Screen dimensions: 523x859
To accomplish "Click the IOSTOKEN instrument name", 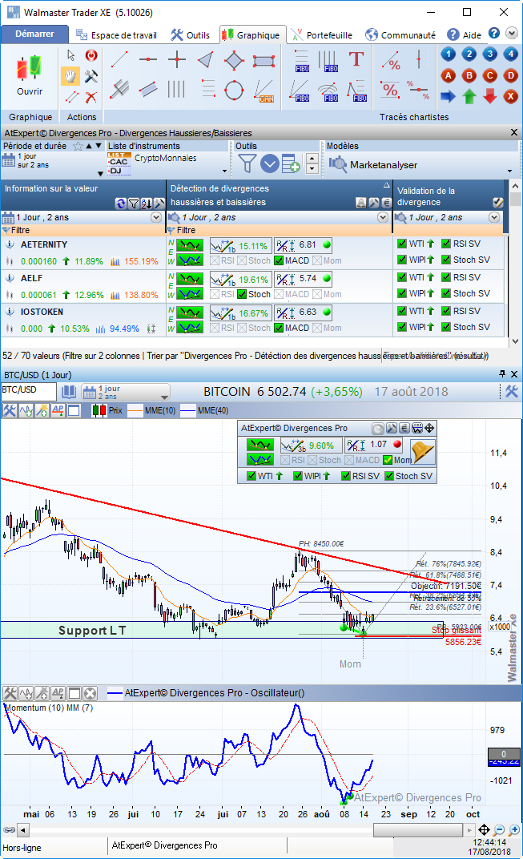I will (42, 312).
